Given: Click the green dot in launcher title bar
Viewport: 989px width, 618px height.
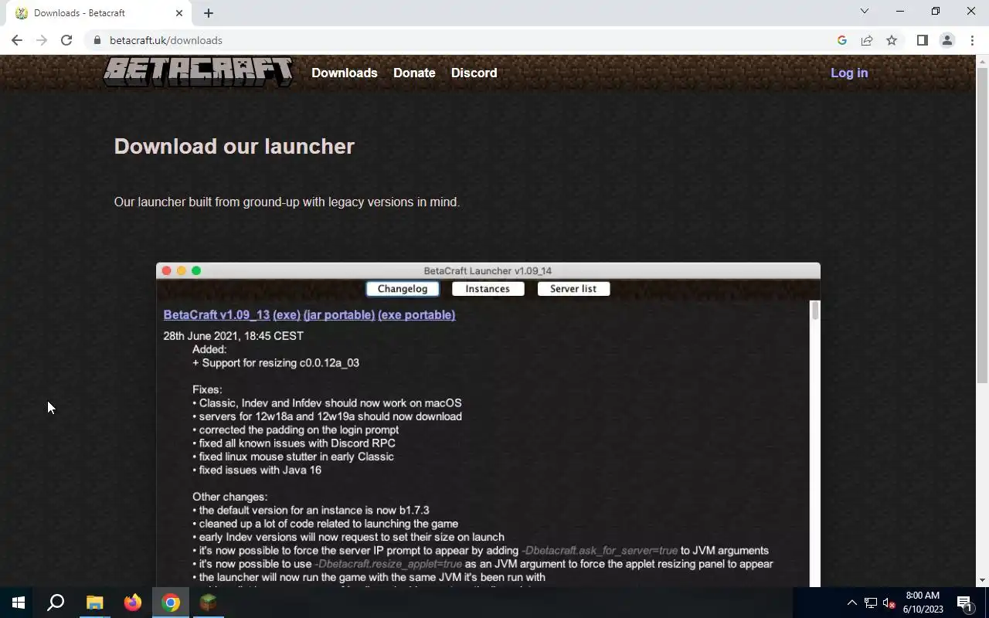Looking at the screenshot, I should coord(196,270).
